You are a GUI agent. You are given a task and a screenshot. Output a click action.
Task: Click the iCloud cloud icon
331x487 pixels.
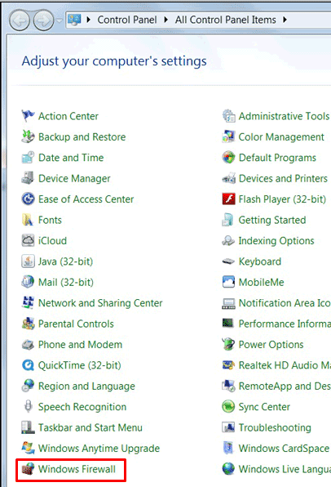click(28, 241)
